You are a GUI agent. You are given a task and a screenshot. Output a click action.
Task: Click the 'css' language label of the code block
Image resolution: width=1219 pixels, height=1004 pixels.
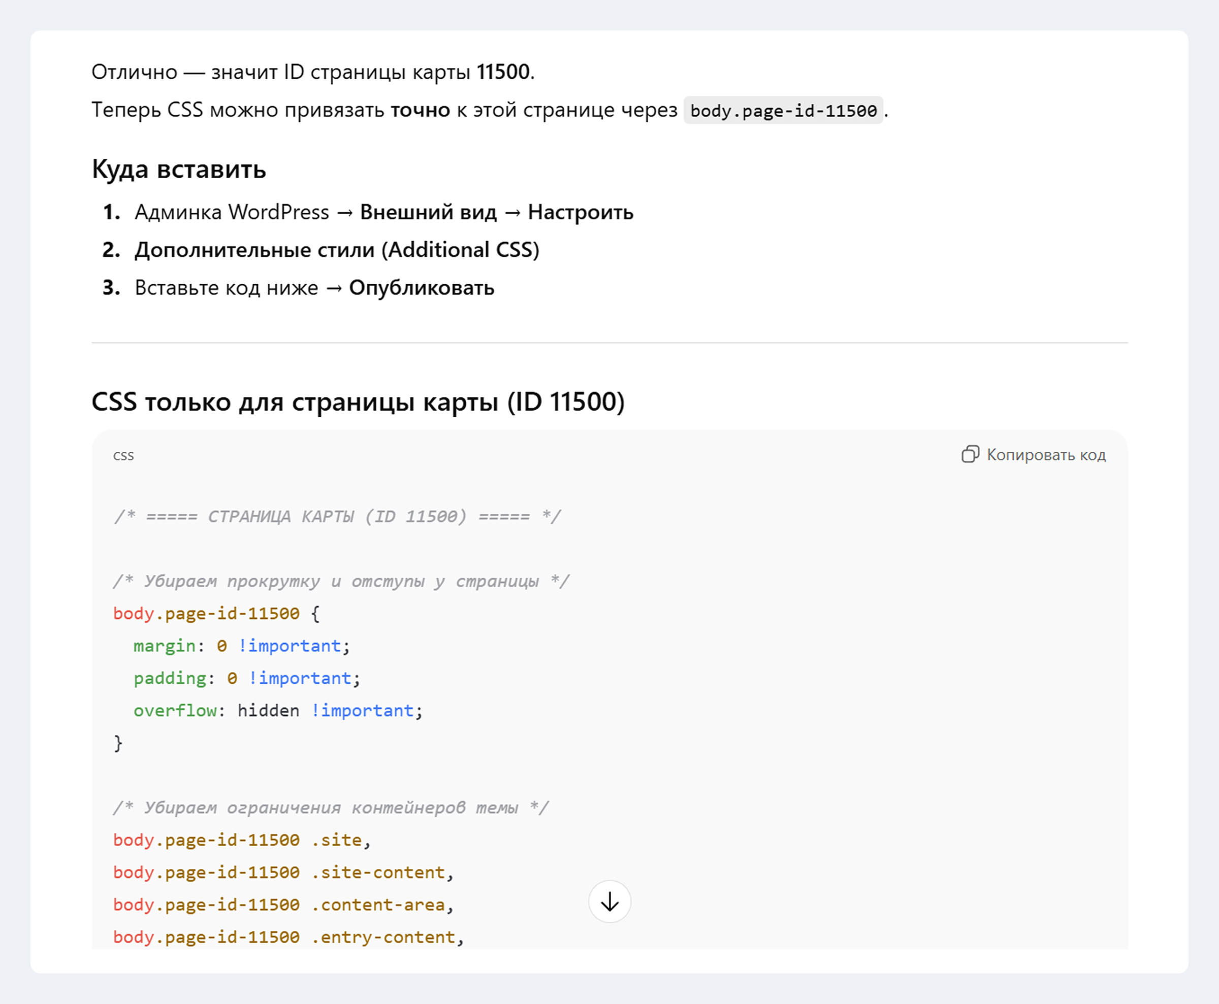click(123, 456)
